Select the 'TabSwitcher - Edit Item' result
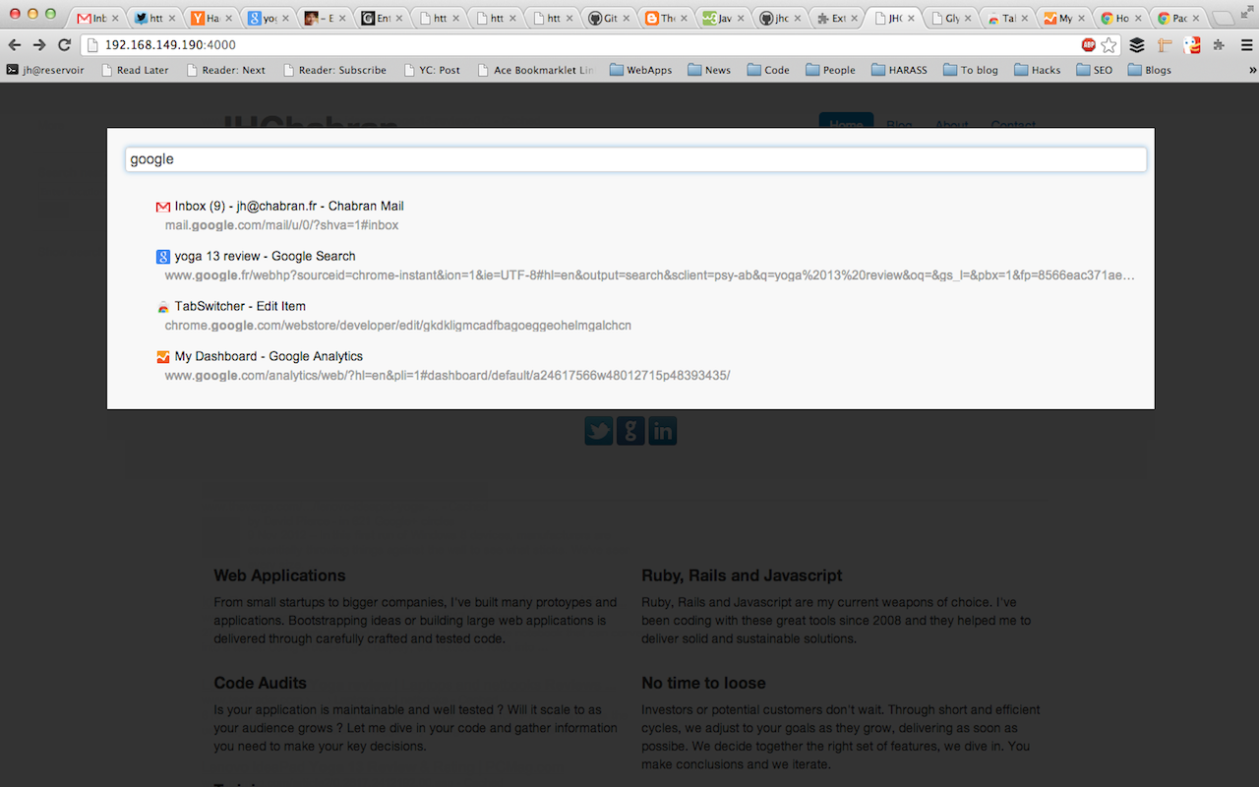 [x=240, y=307]
